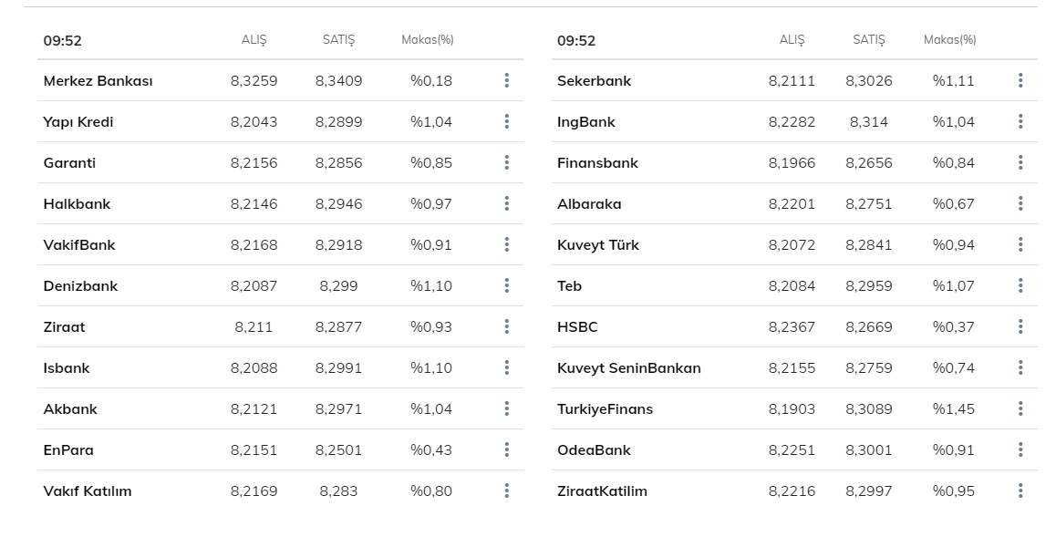The image size is (1056, 537).
Task: Open the three-dot menu for Yapı Kredi
Action: click(506, 121)
